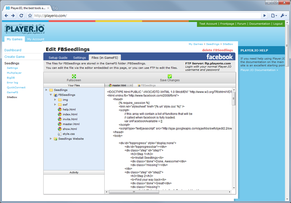Click the facebook logo in header

(x=220, y=56)
